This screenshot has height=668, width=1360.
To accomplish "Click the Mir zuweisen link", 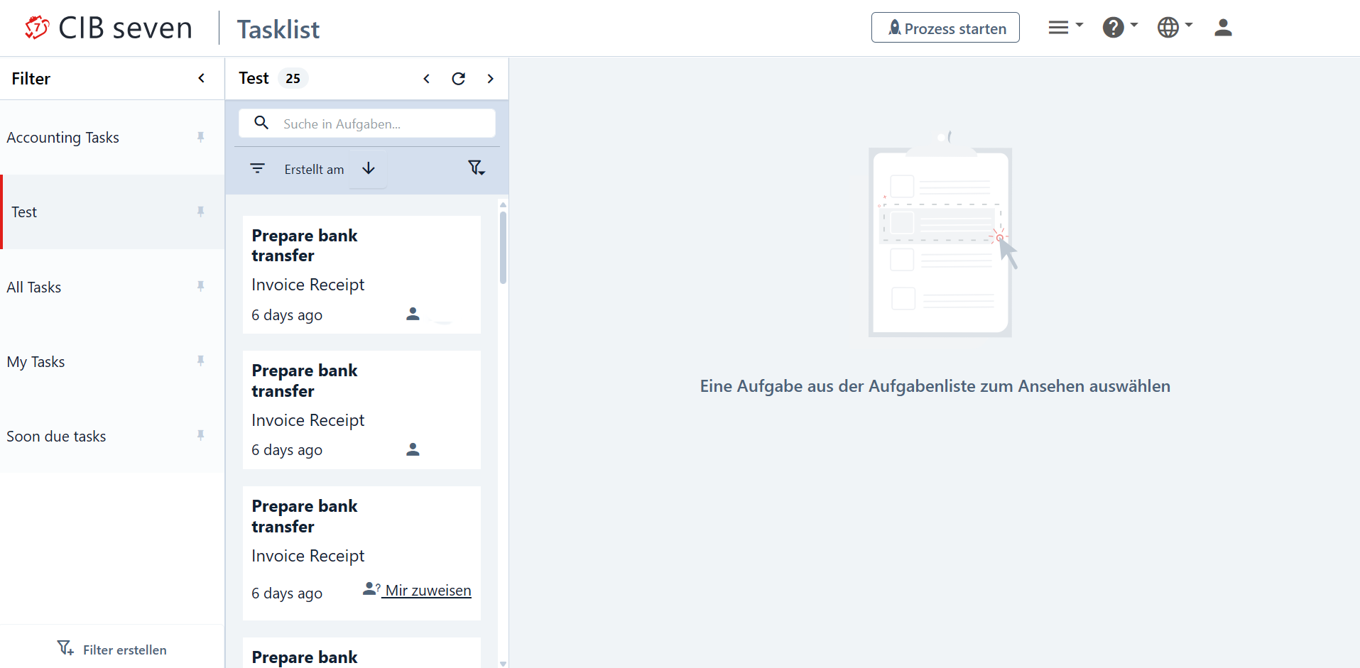I will pyautogui.click(x=428, y=591).
